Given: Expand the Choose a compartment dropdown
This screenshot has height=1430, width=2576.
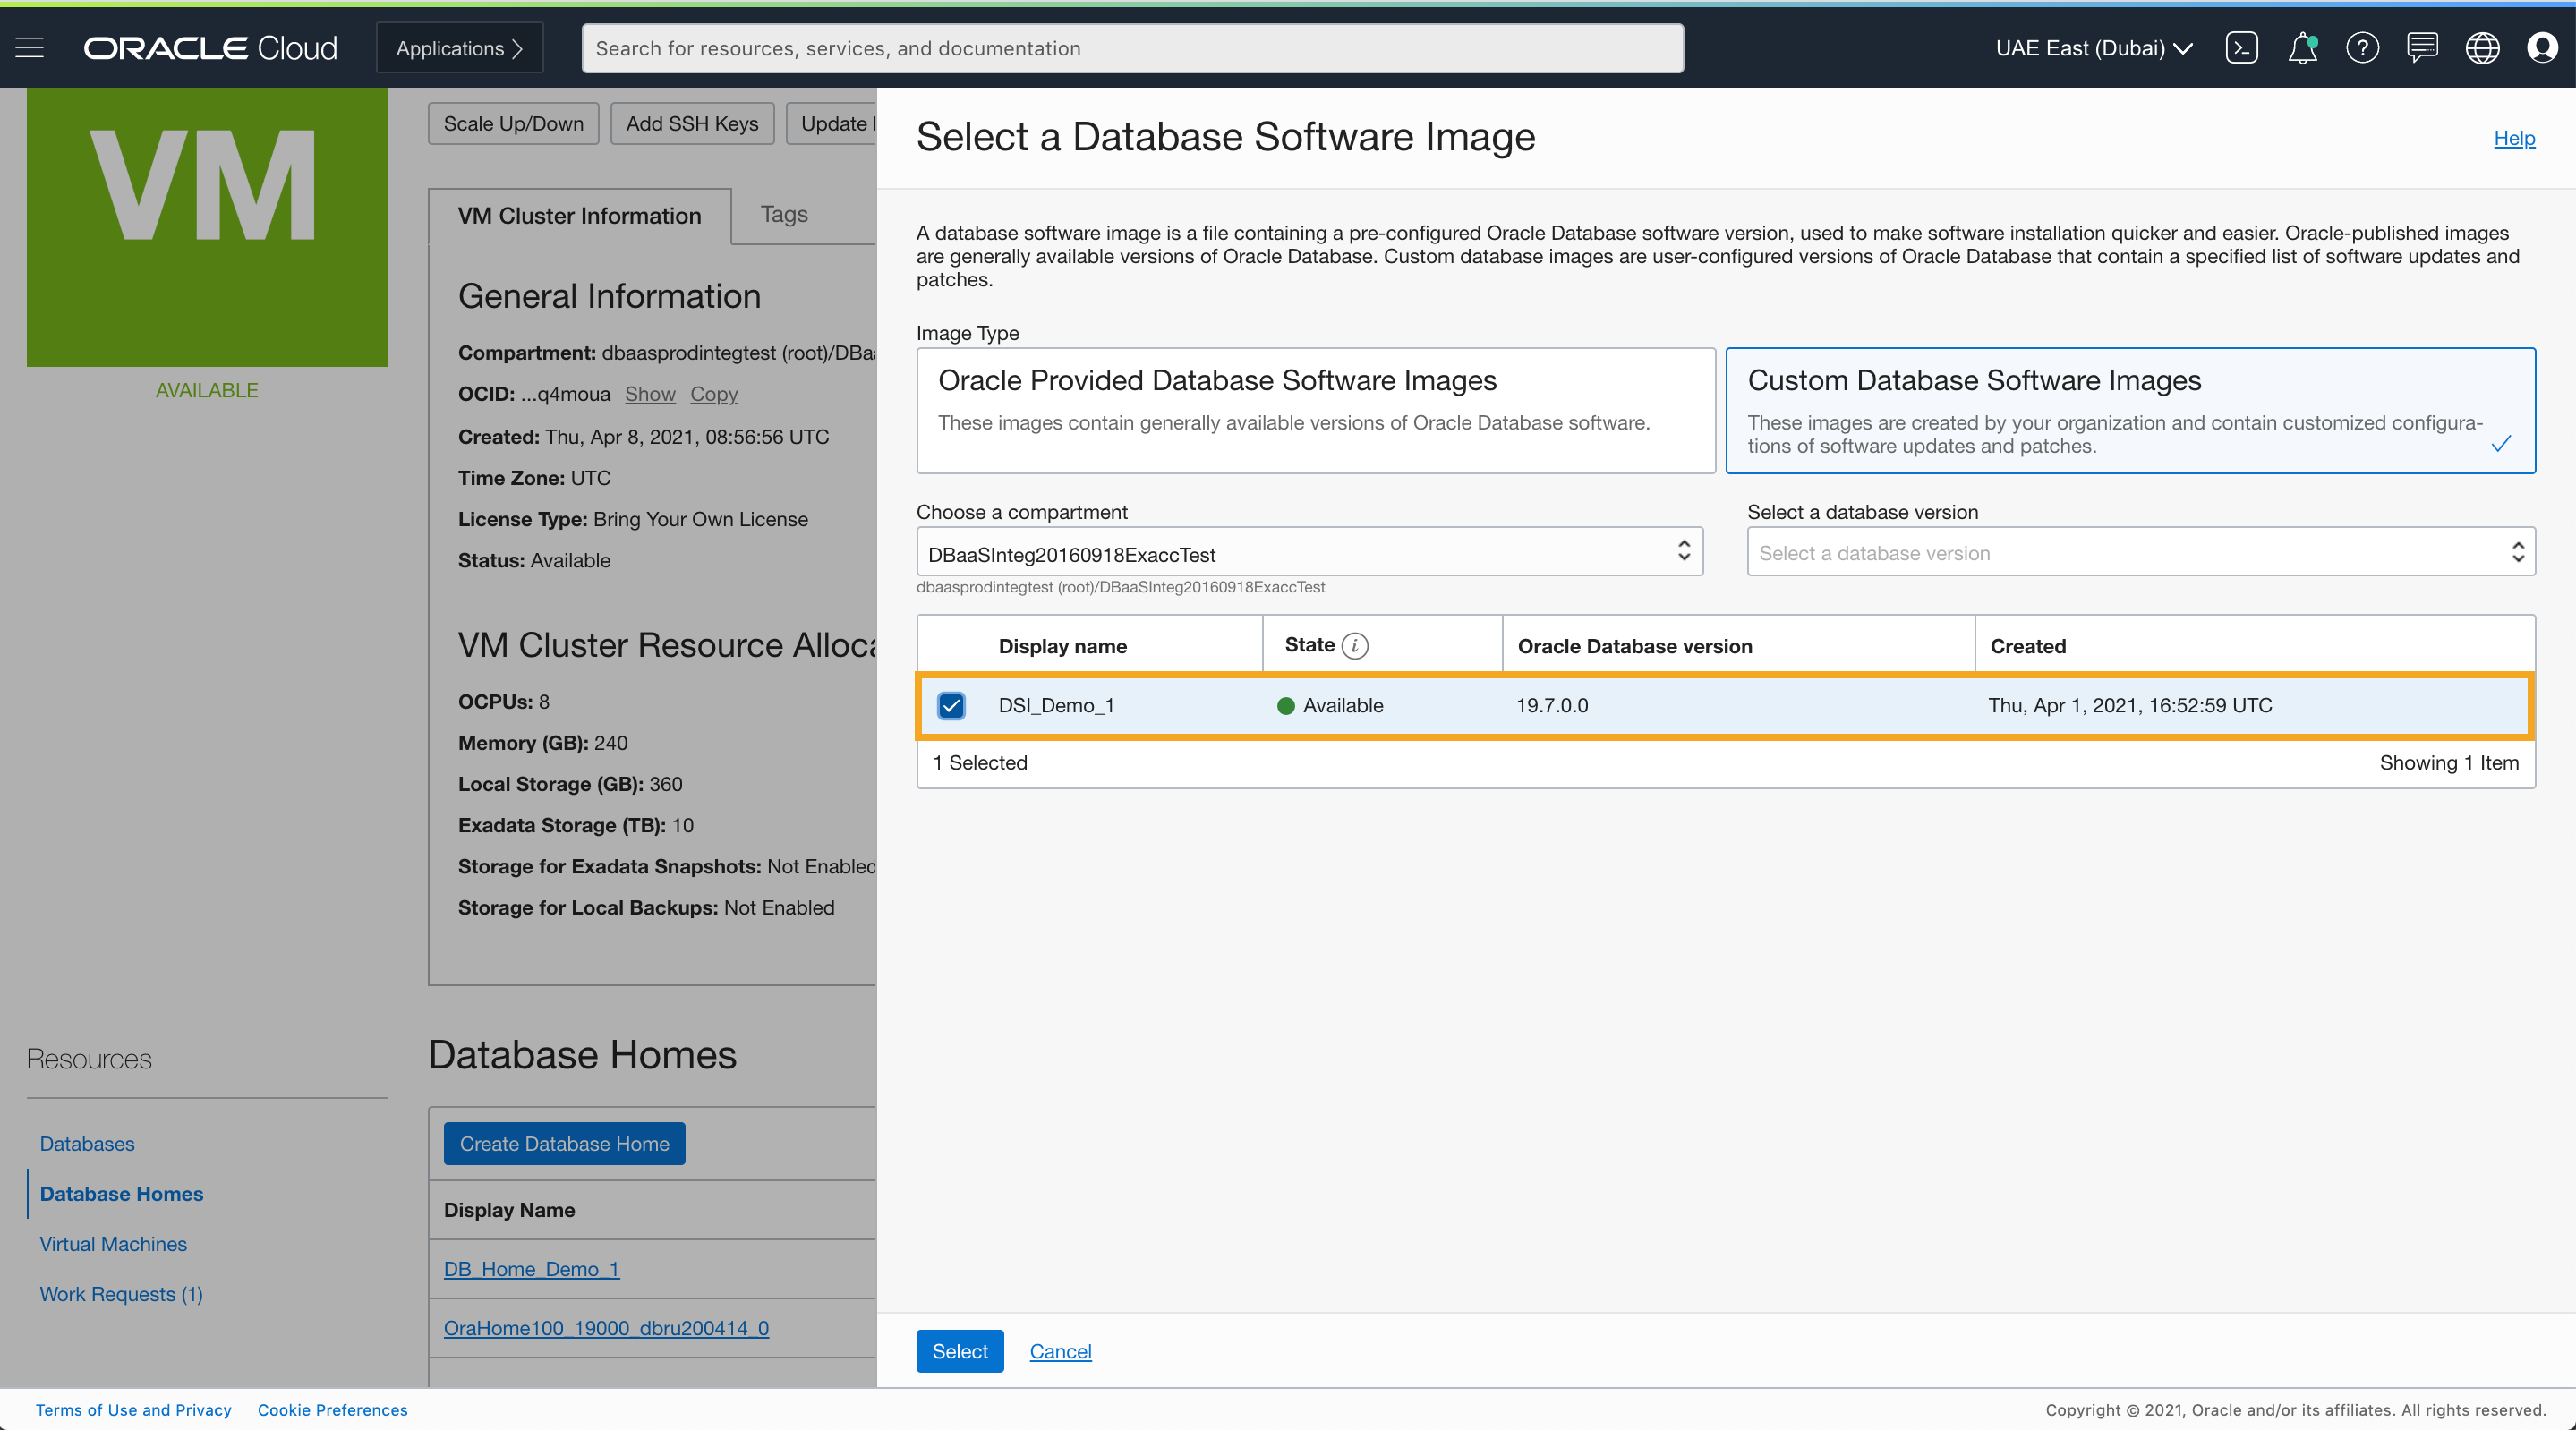Looking at the screenshot, I should coord(1309,552).
